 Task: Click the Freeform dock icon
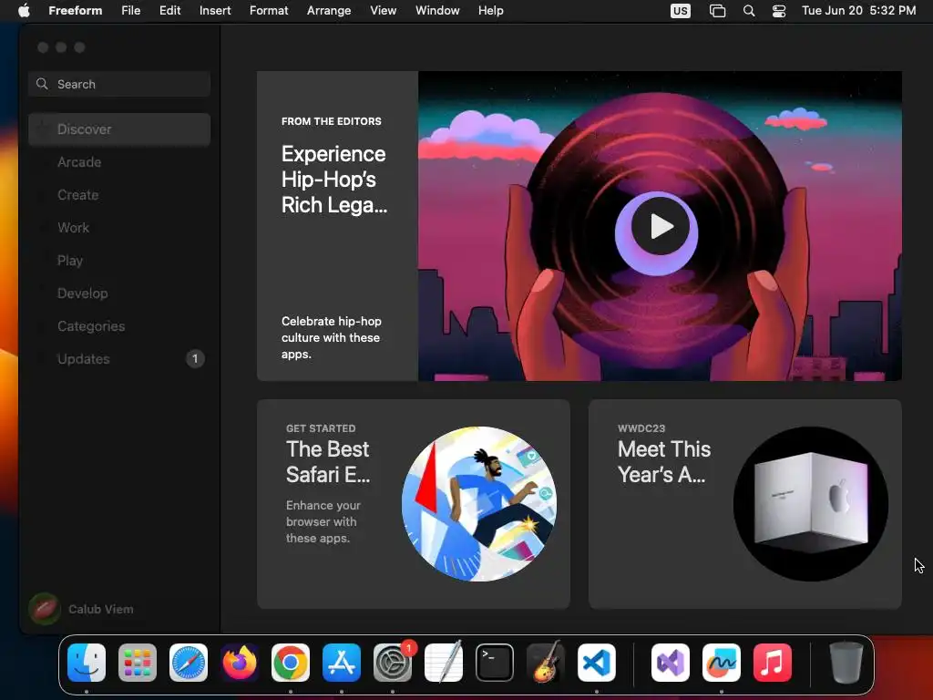[x=722, y=663]
